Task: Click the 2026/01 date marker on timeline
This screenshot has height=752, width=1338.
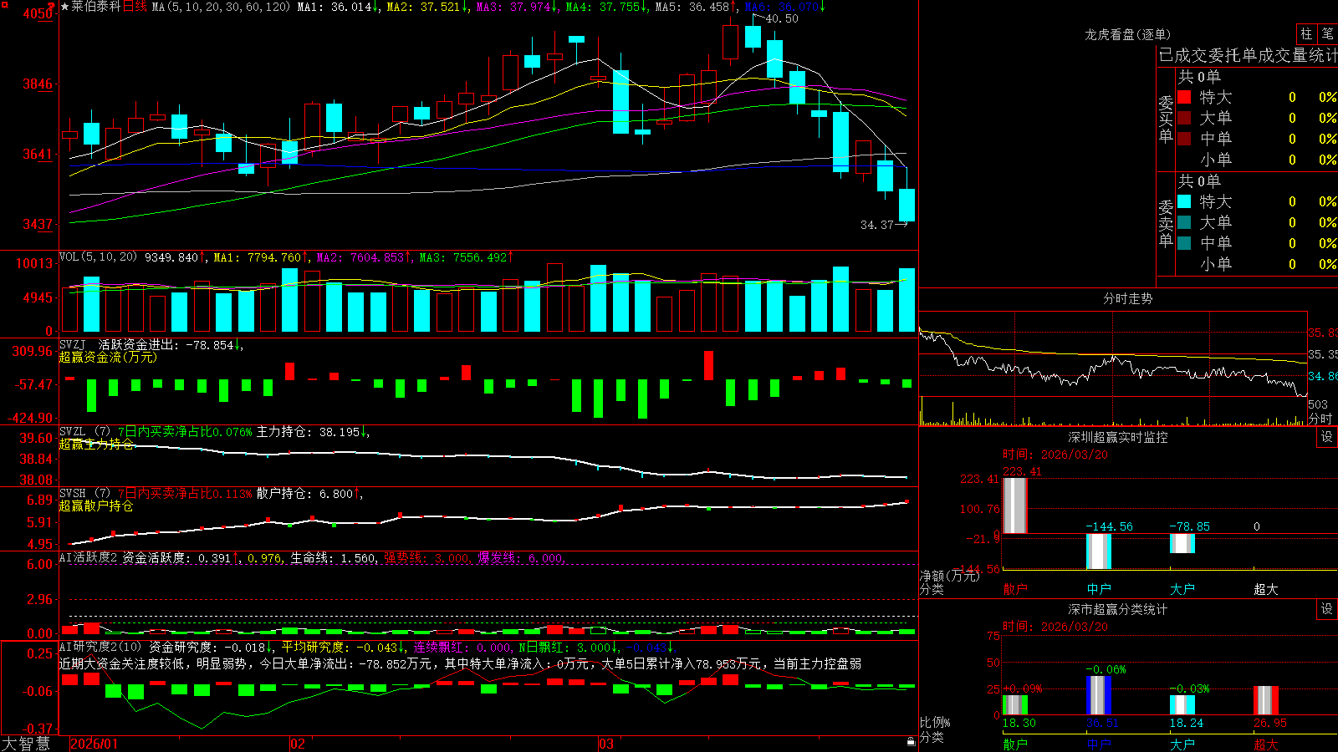Action: [x=94, y=744]
